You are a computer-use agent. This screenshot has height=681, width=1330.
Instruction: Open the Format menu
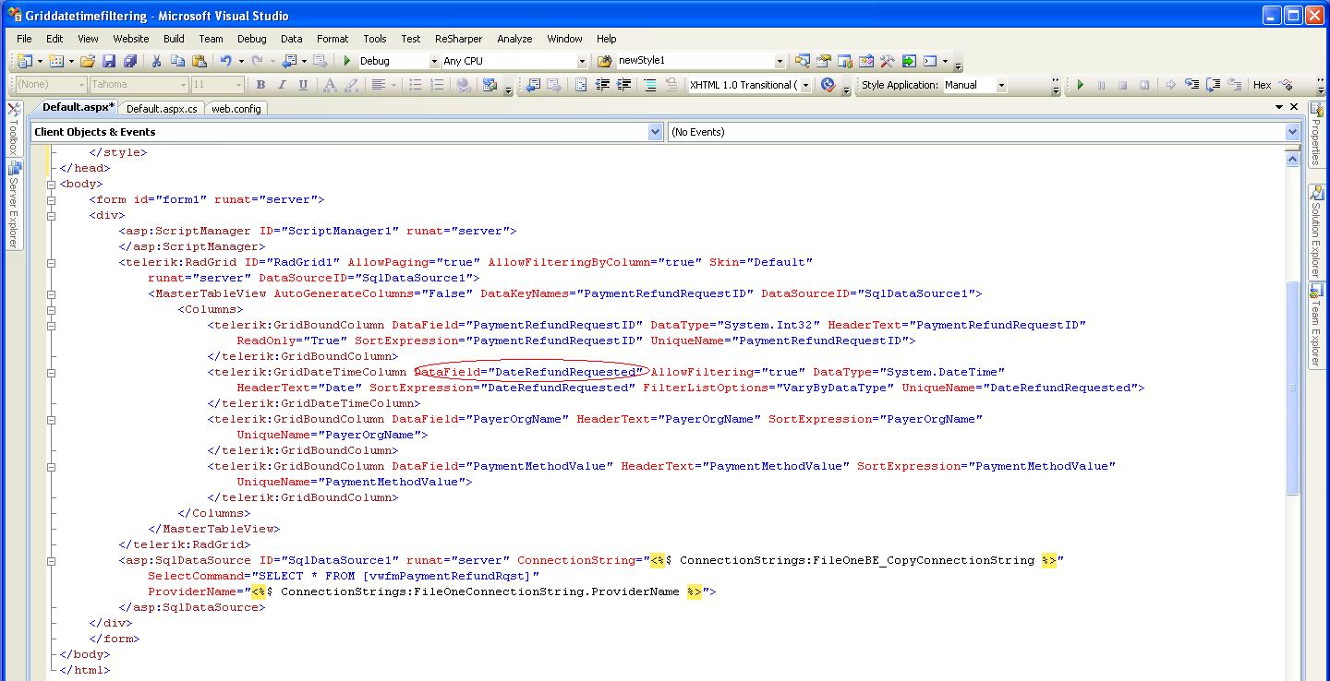[x=332, y=39]
